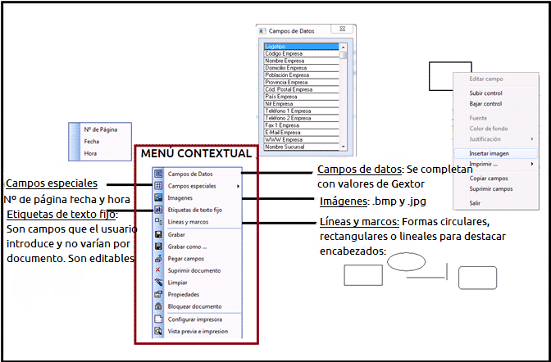Choose Subir control in the field menu
The image size is (551, 362).
point(495,93)
